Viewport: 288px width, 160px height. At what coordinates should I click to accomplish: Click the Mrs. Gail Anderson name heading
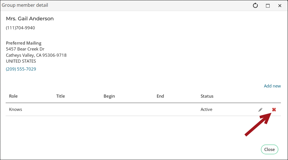pos(30,19)
